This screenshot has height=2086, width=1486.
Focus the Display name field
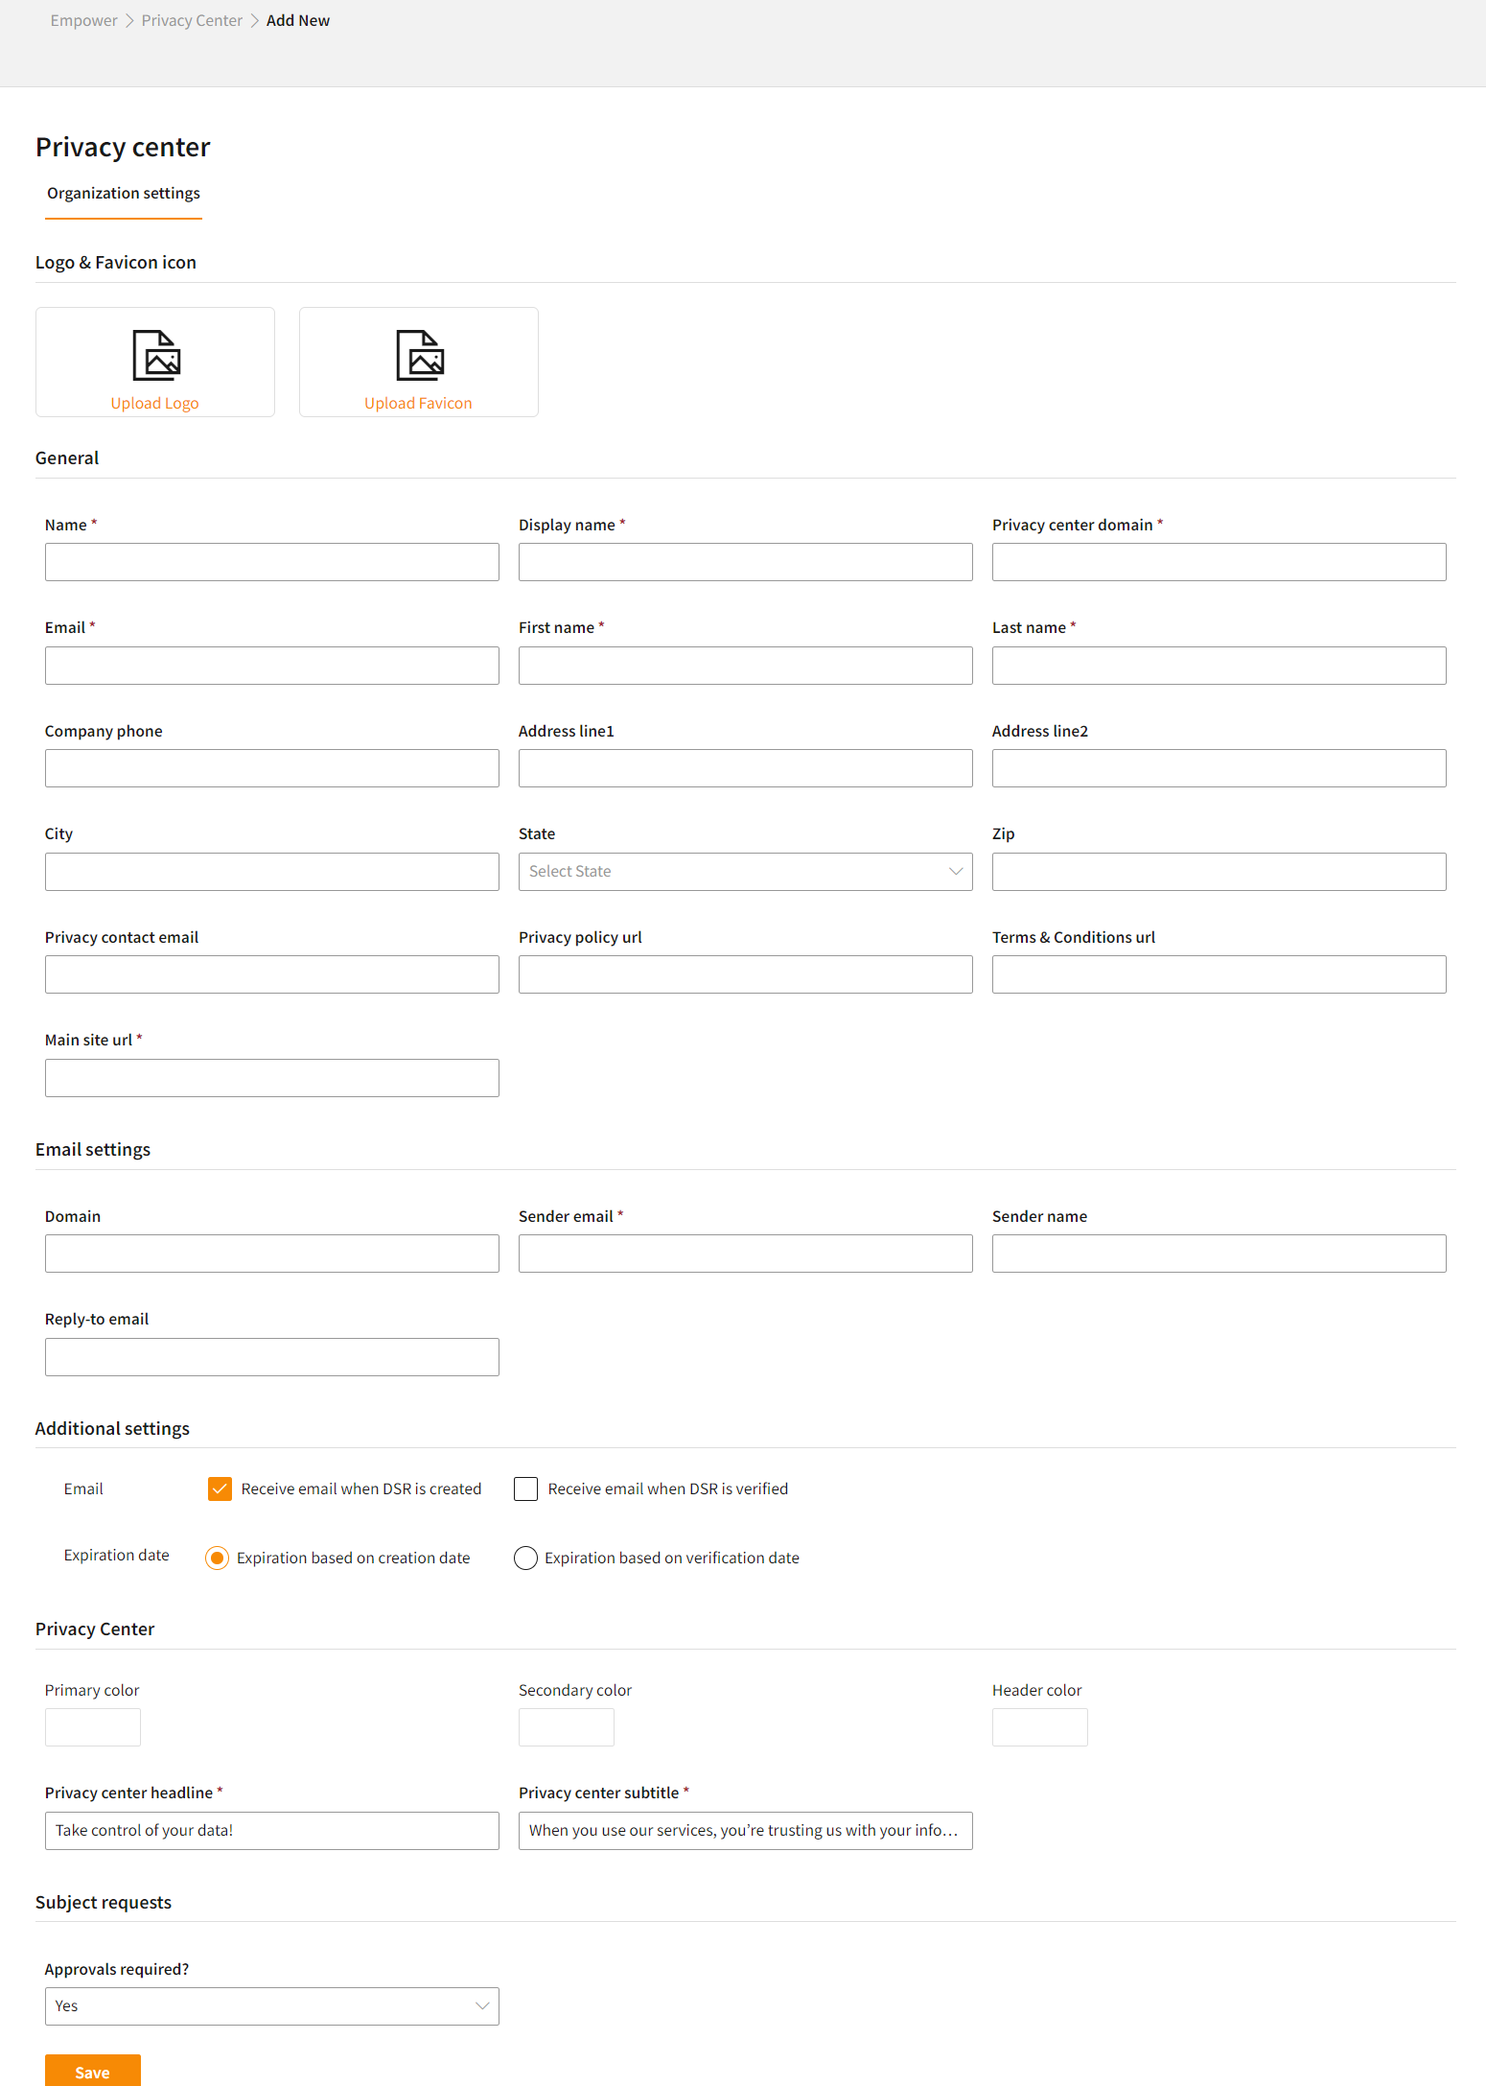(x=745, y=562)
